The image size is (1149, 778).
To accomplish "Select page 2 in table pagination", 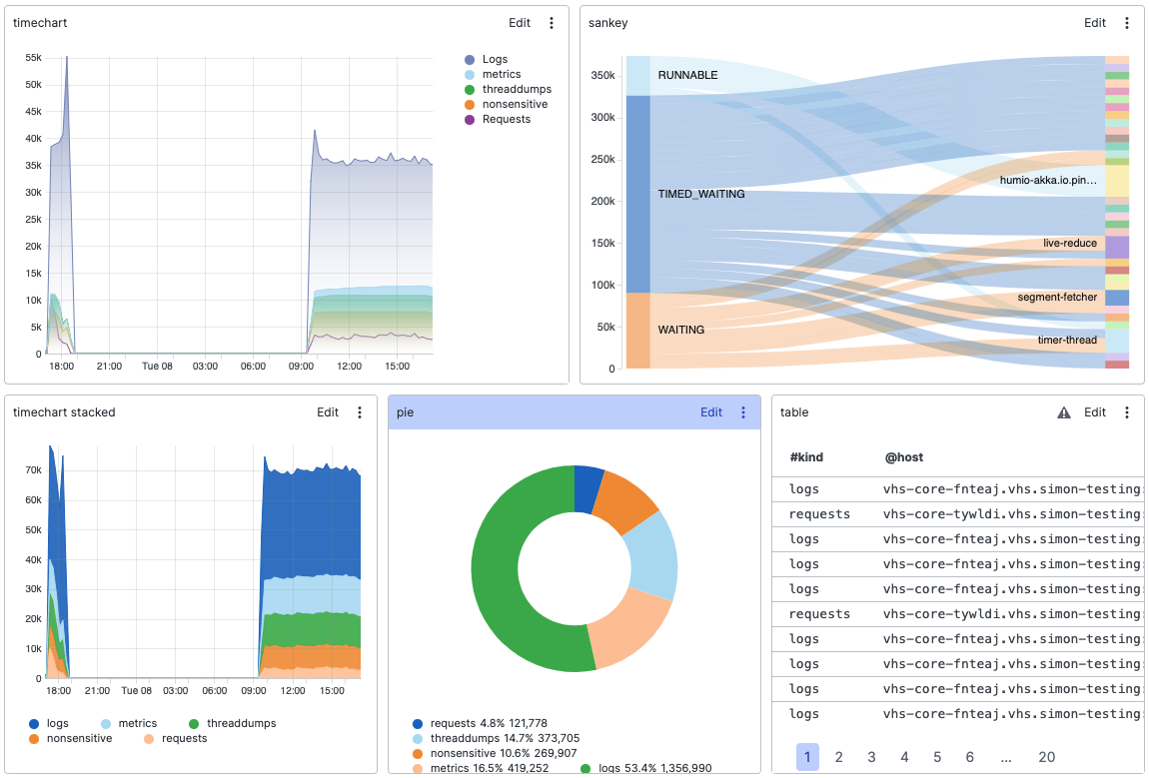I will 838,757.
